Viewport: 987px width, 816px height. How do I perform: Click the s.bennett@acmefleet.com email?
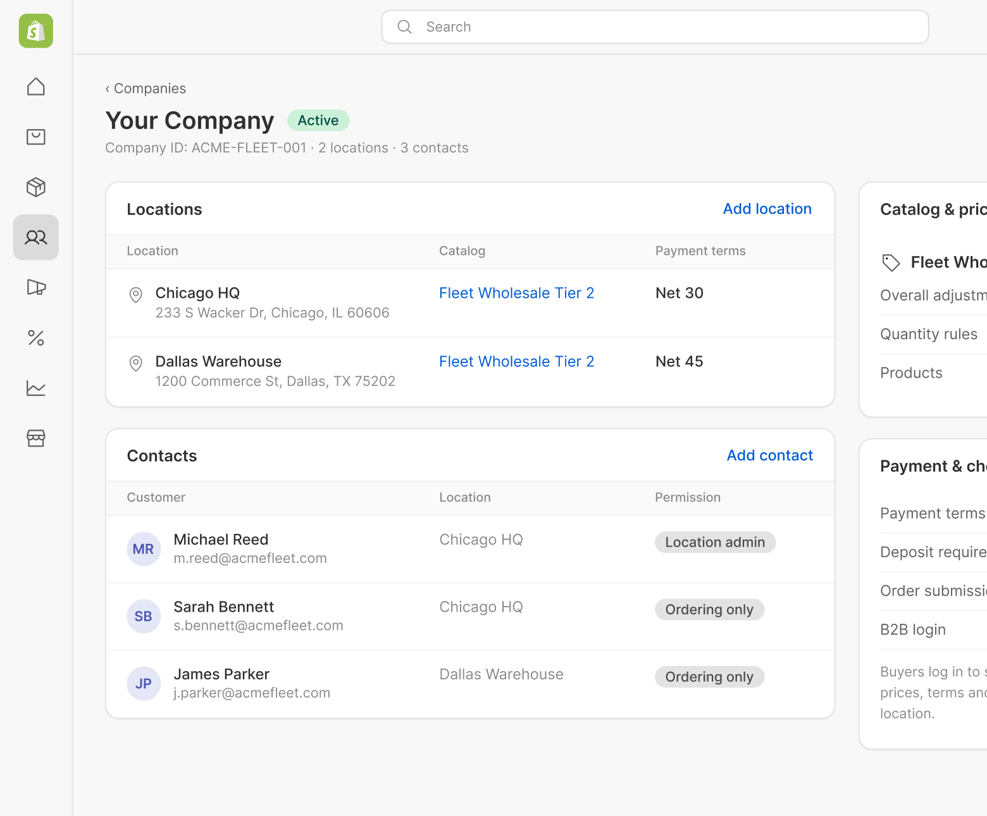[258, 626]
